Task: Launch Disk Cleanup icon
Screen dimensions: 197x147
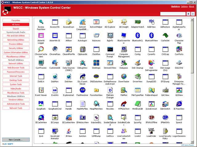Action: coord(138,63)
